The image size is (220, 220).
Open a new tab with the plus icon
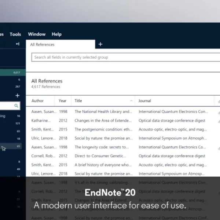(x=100, y=44)
